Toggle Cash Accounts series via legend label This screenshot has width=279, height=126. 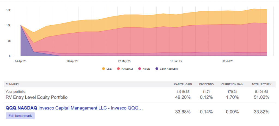pyautogui.click(x=169, y=69)
